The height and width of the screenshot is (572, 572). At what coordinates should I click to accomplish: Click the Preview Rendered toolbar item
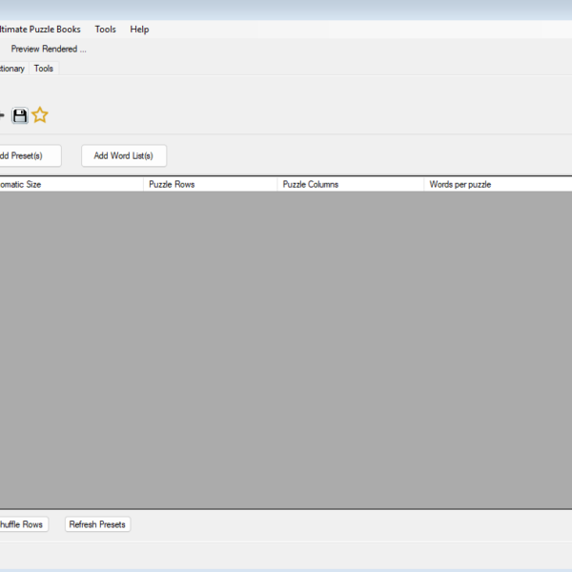click(x=49, y=49)
